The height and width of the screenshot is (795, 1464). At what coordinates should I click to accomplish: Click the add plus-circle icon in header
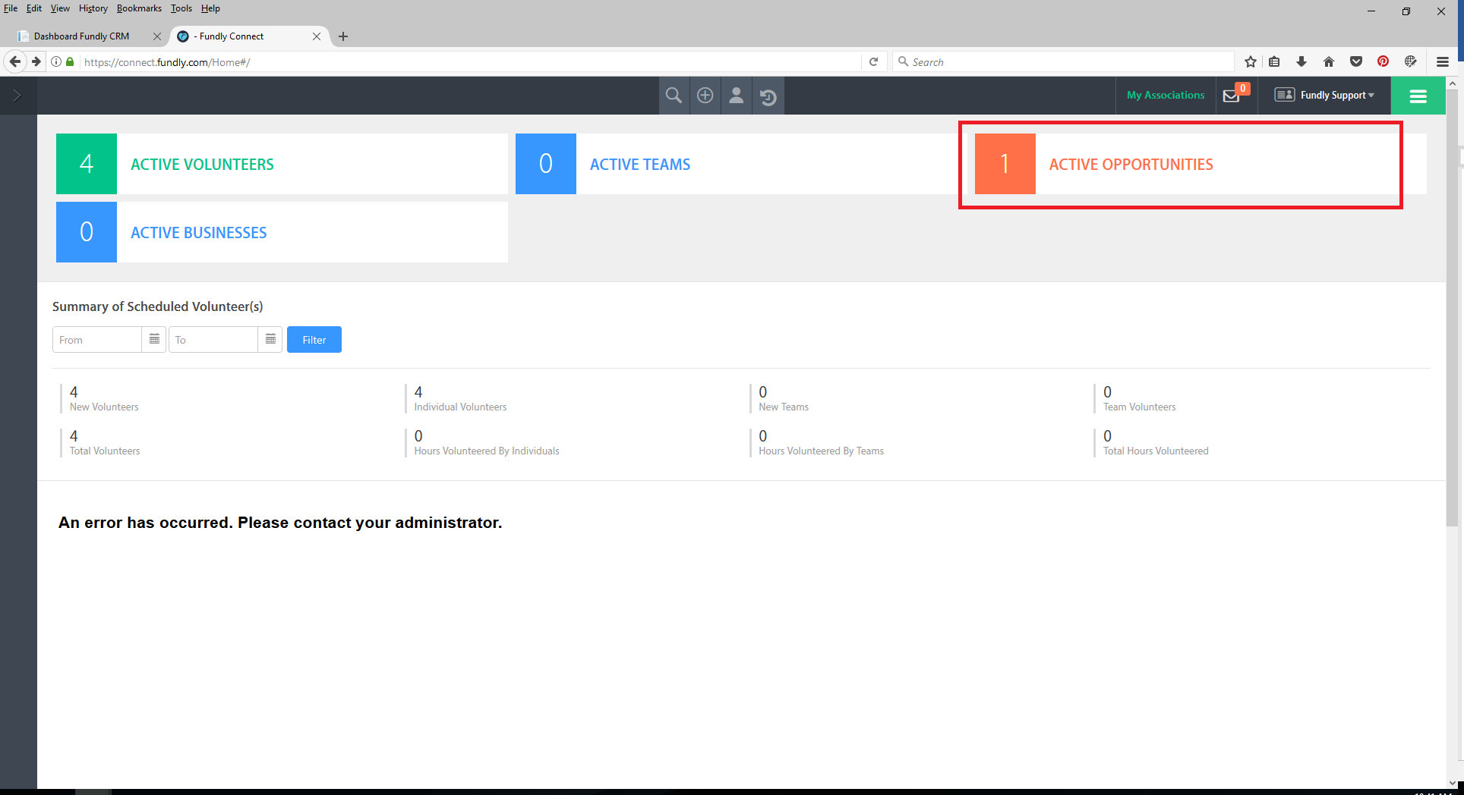705,96
